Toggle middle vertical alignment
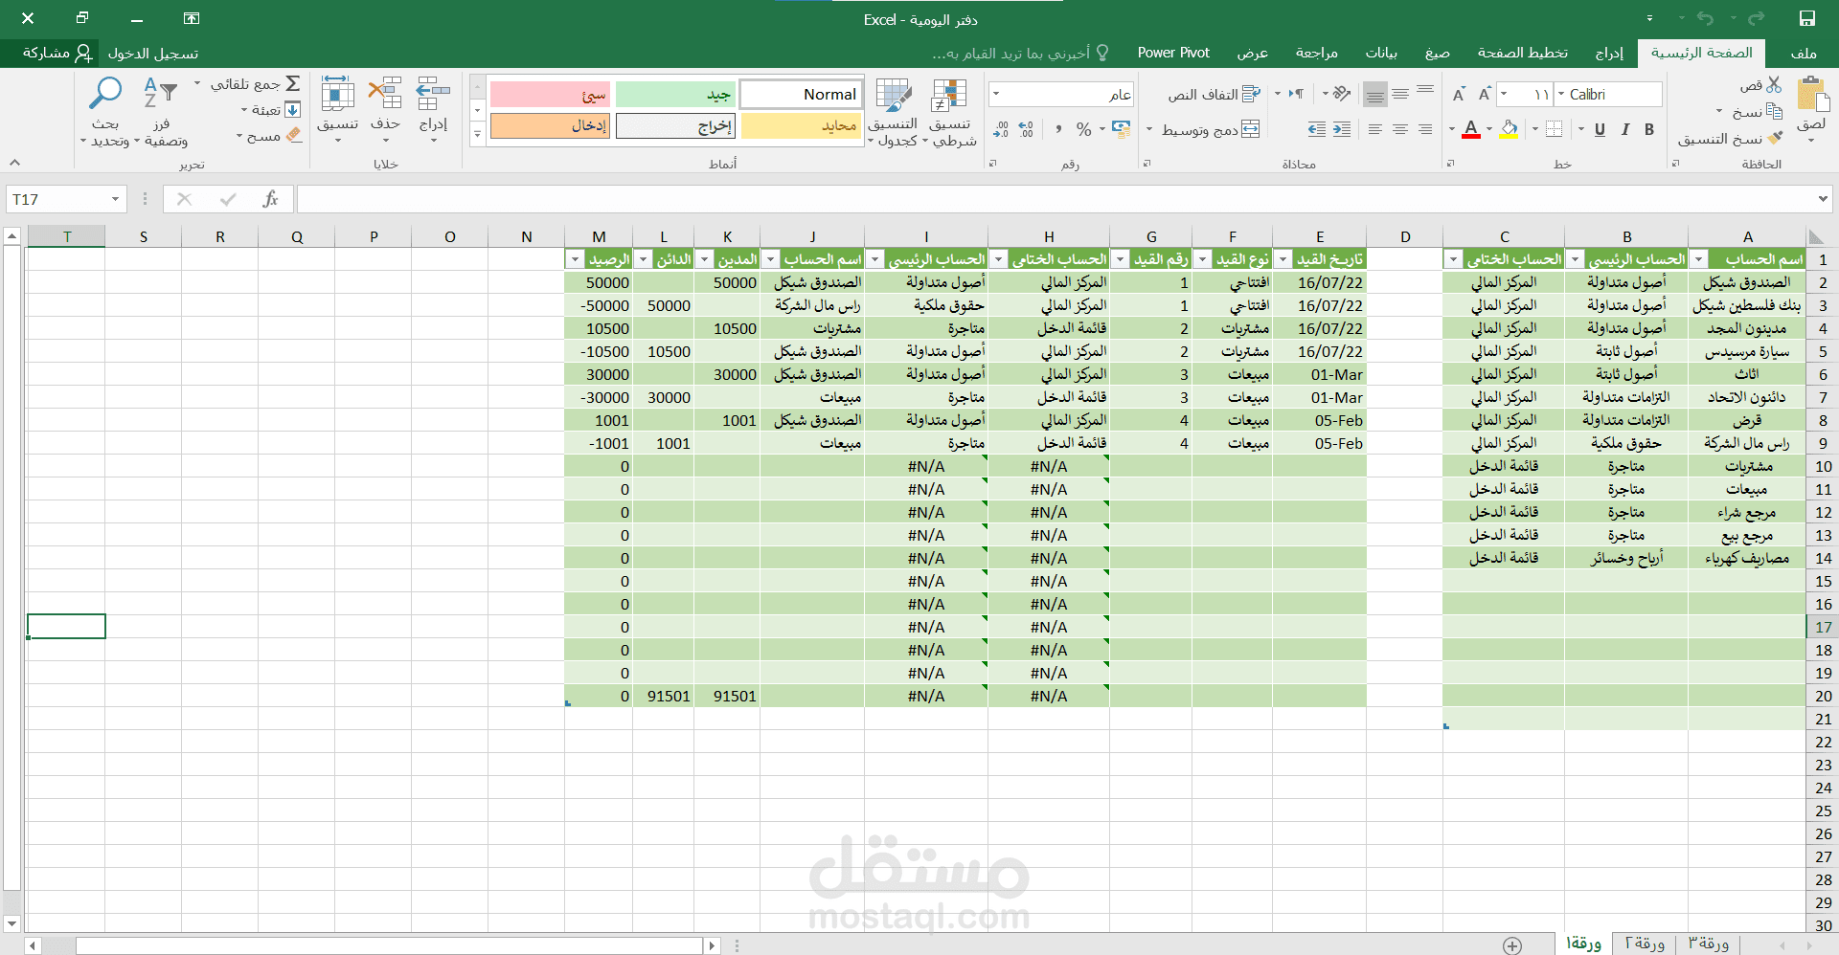This screenshot has height=955, width=1839. (1400, 94)
